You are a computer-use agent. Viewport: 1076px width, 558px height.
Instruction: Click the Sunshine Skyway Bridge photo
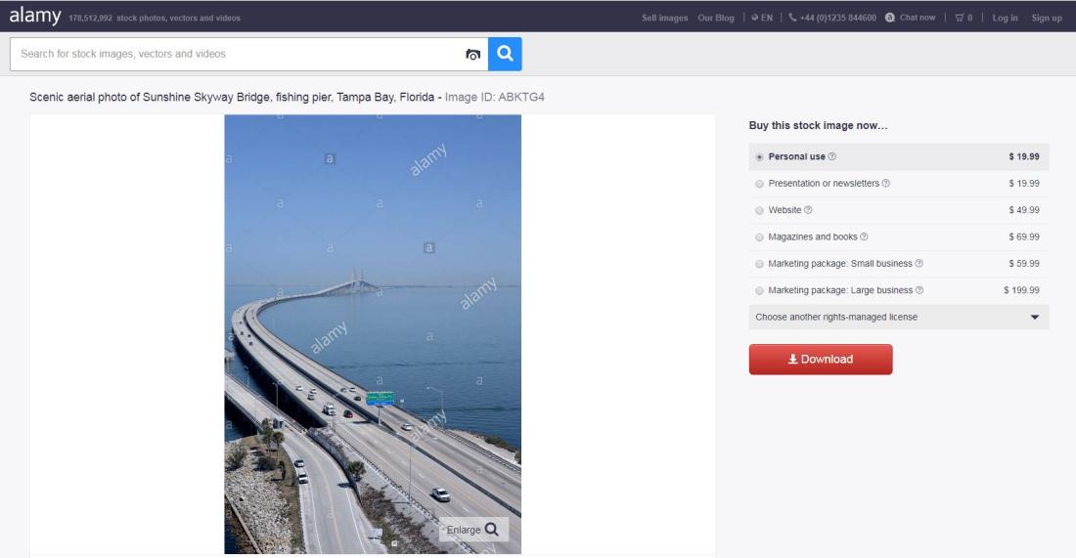[x=373, y=334]
